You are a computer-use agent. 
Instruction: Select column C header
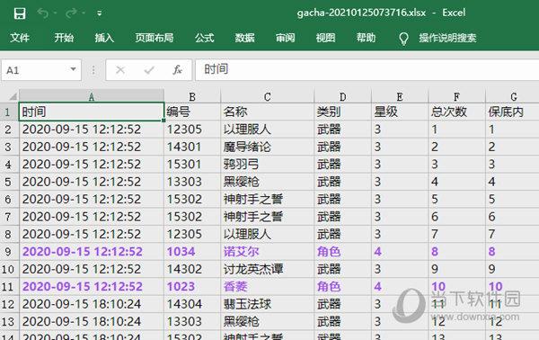267,97
